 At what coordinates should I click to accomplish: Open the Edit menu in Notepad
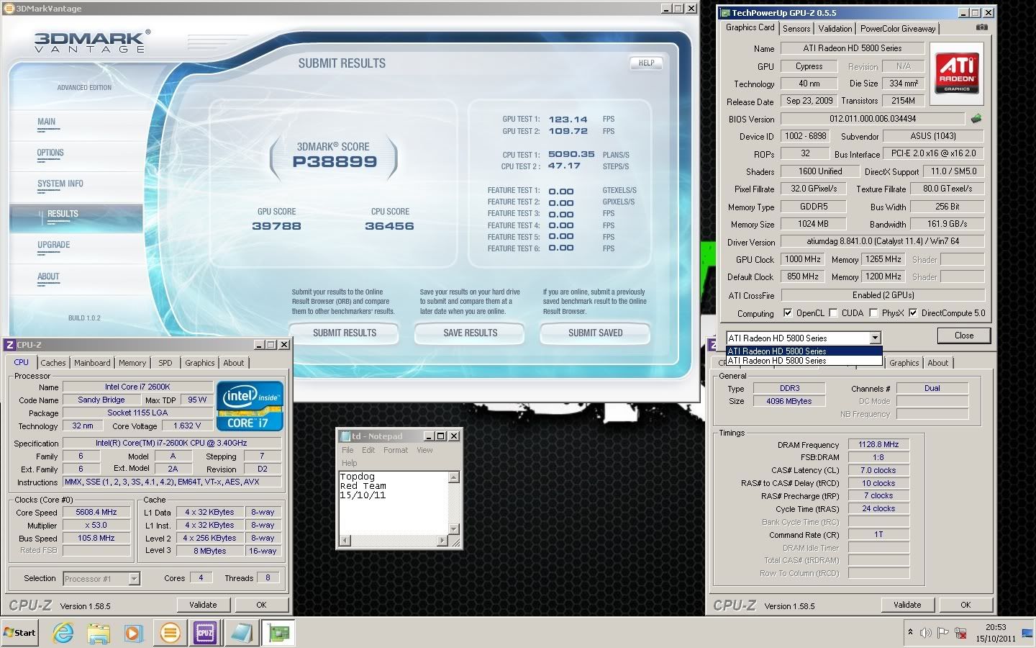[368, 450]
